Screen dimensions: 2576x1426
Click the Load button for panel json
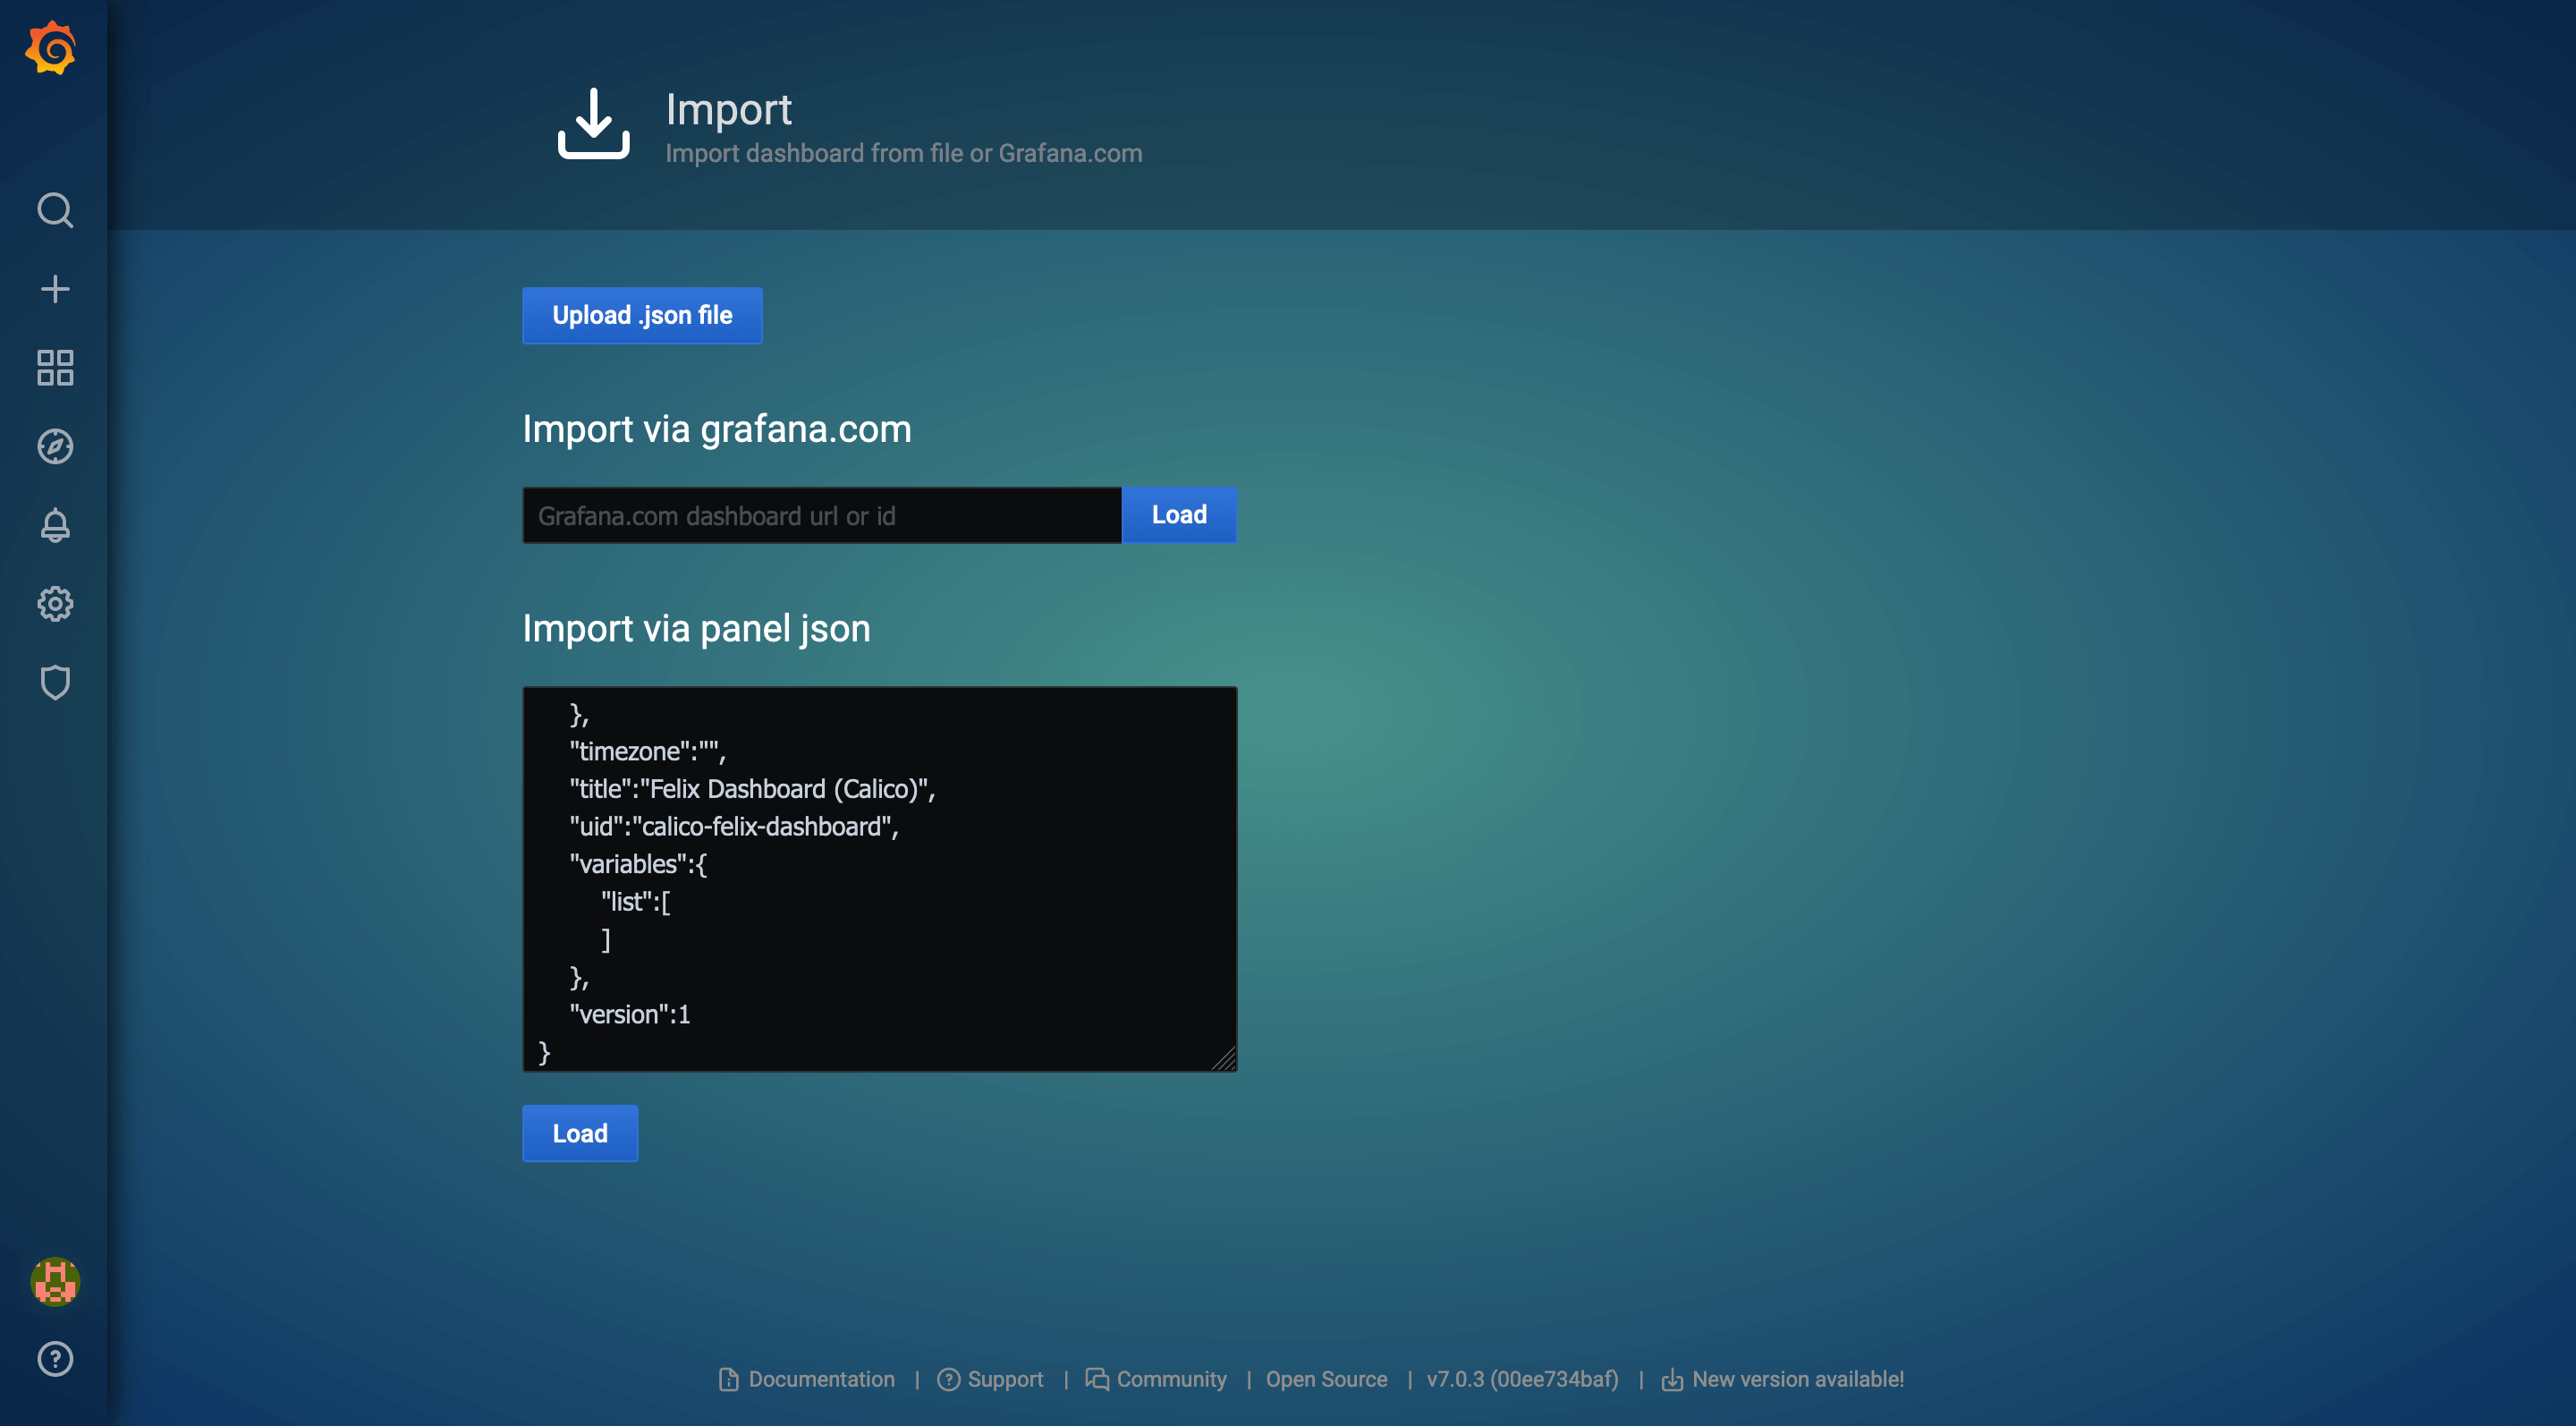[579, 1133]
